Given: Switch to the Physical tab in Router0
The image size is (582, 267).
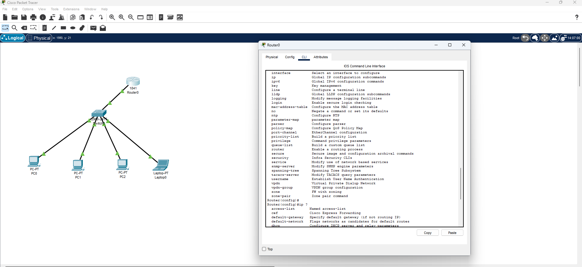Looking at the screenshot, I should point(272,57).
